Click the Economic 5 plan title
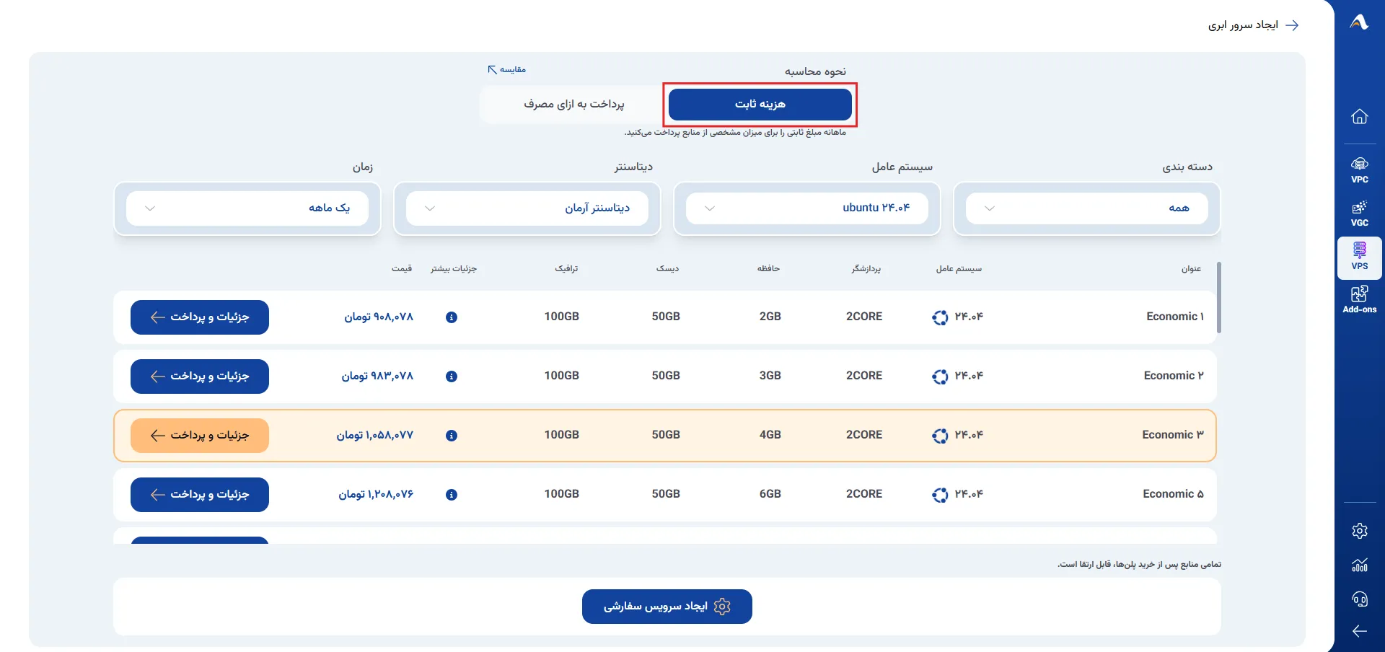 click(x=1173, y=494)
